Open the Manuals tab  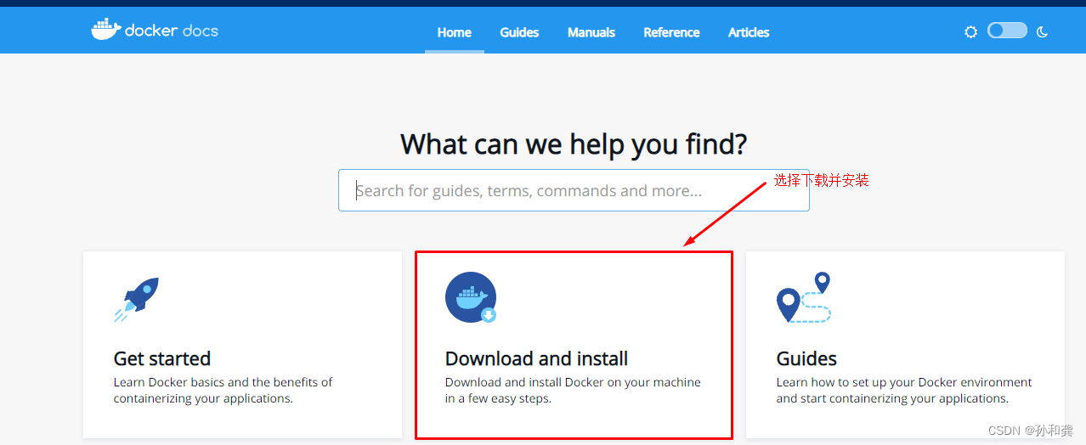pyautogui.click(x=591, y=32)
